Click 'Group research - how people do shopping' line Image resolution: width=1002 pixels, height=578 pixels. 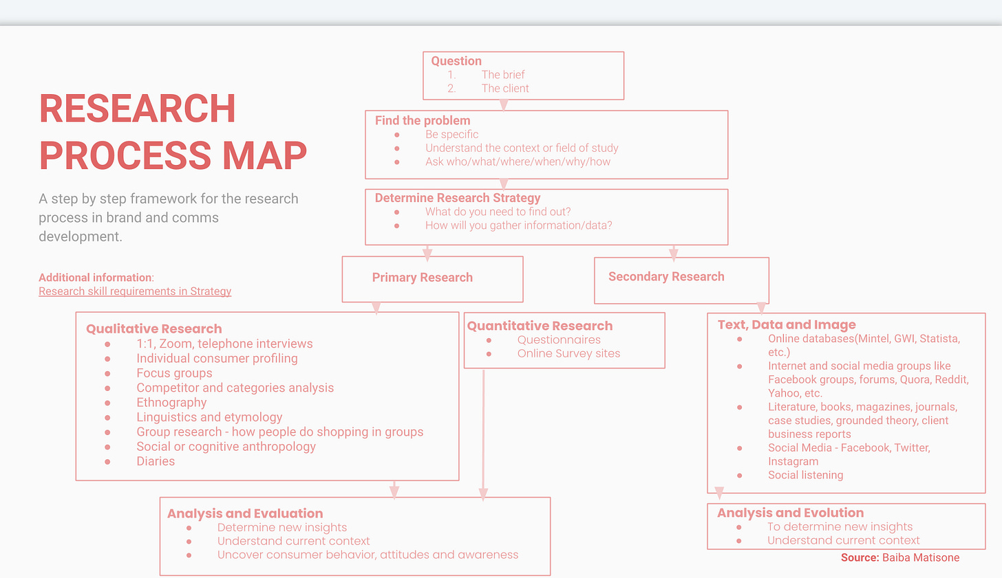click(279, 432)
